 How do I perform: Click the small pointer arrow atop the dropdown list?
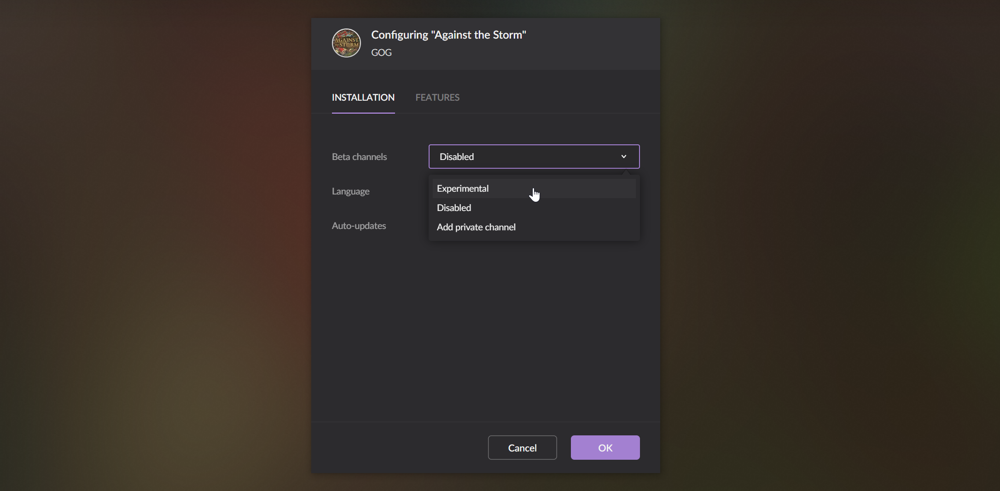[x=625, y=173]
